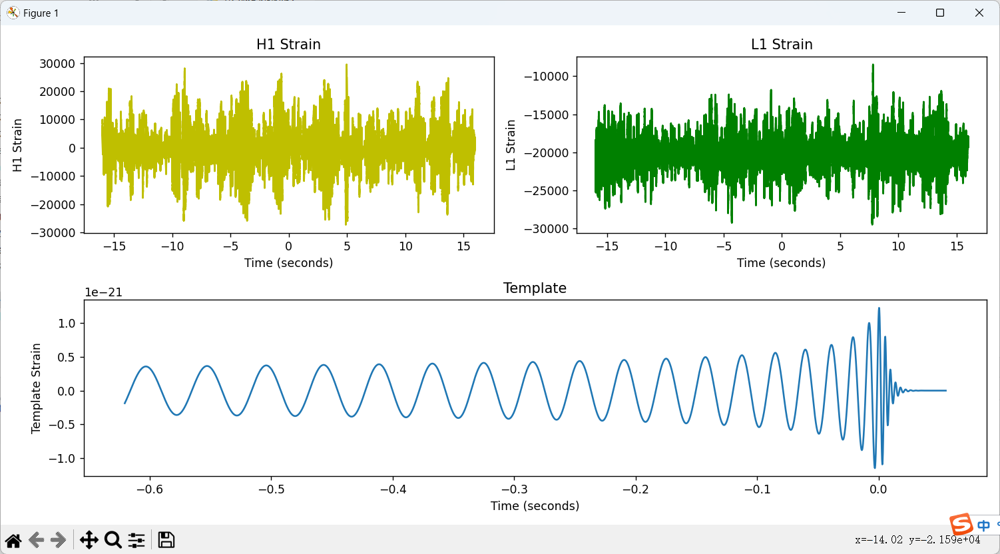The width and height of the screenshot is (1000, 554).
Task: Click the yellow H1 strain data curve
Action: (x=288, y=146)
